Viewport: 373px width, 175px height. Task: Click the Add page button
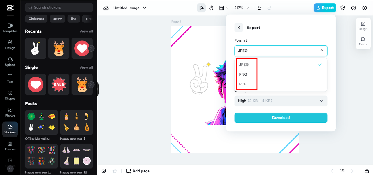click(x=138, y=171)
